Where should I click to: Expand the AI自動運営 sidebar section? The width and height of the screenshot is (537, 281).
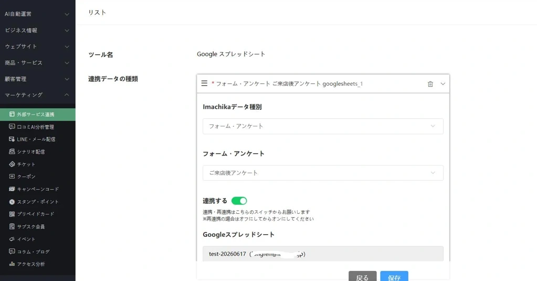[38, 14]
